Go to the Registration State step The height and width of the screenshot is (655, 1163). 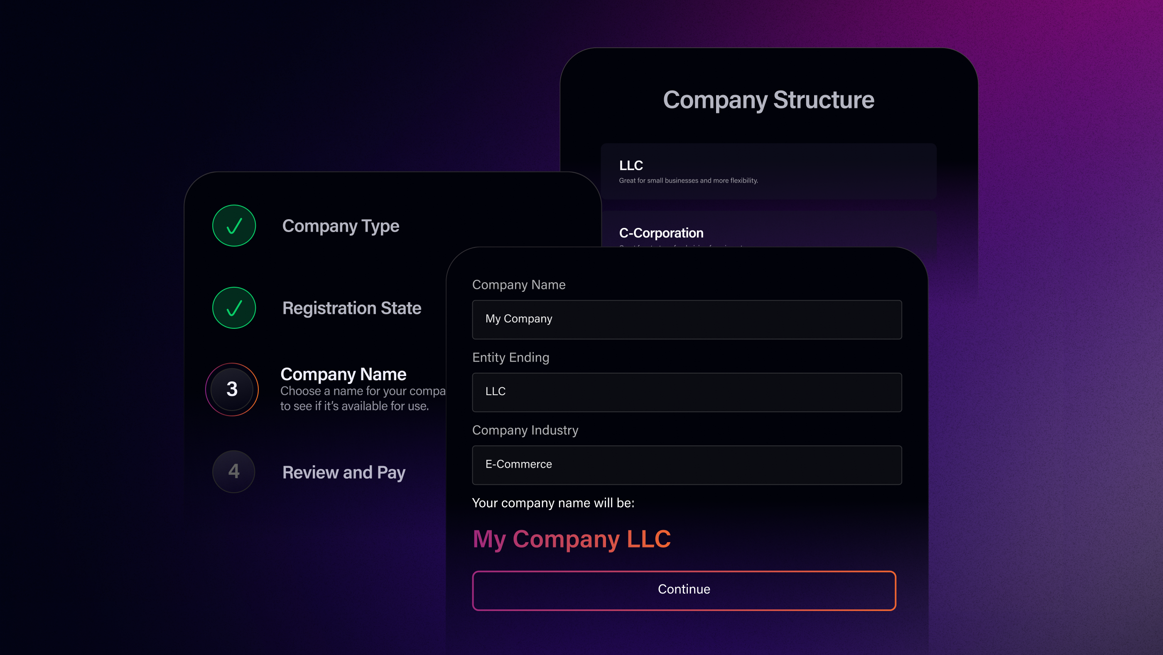pos(351,308)
